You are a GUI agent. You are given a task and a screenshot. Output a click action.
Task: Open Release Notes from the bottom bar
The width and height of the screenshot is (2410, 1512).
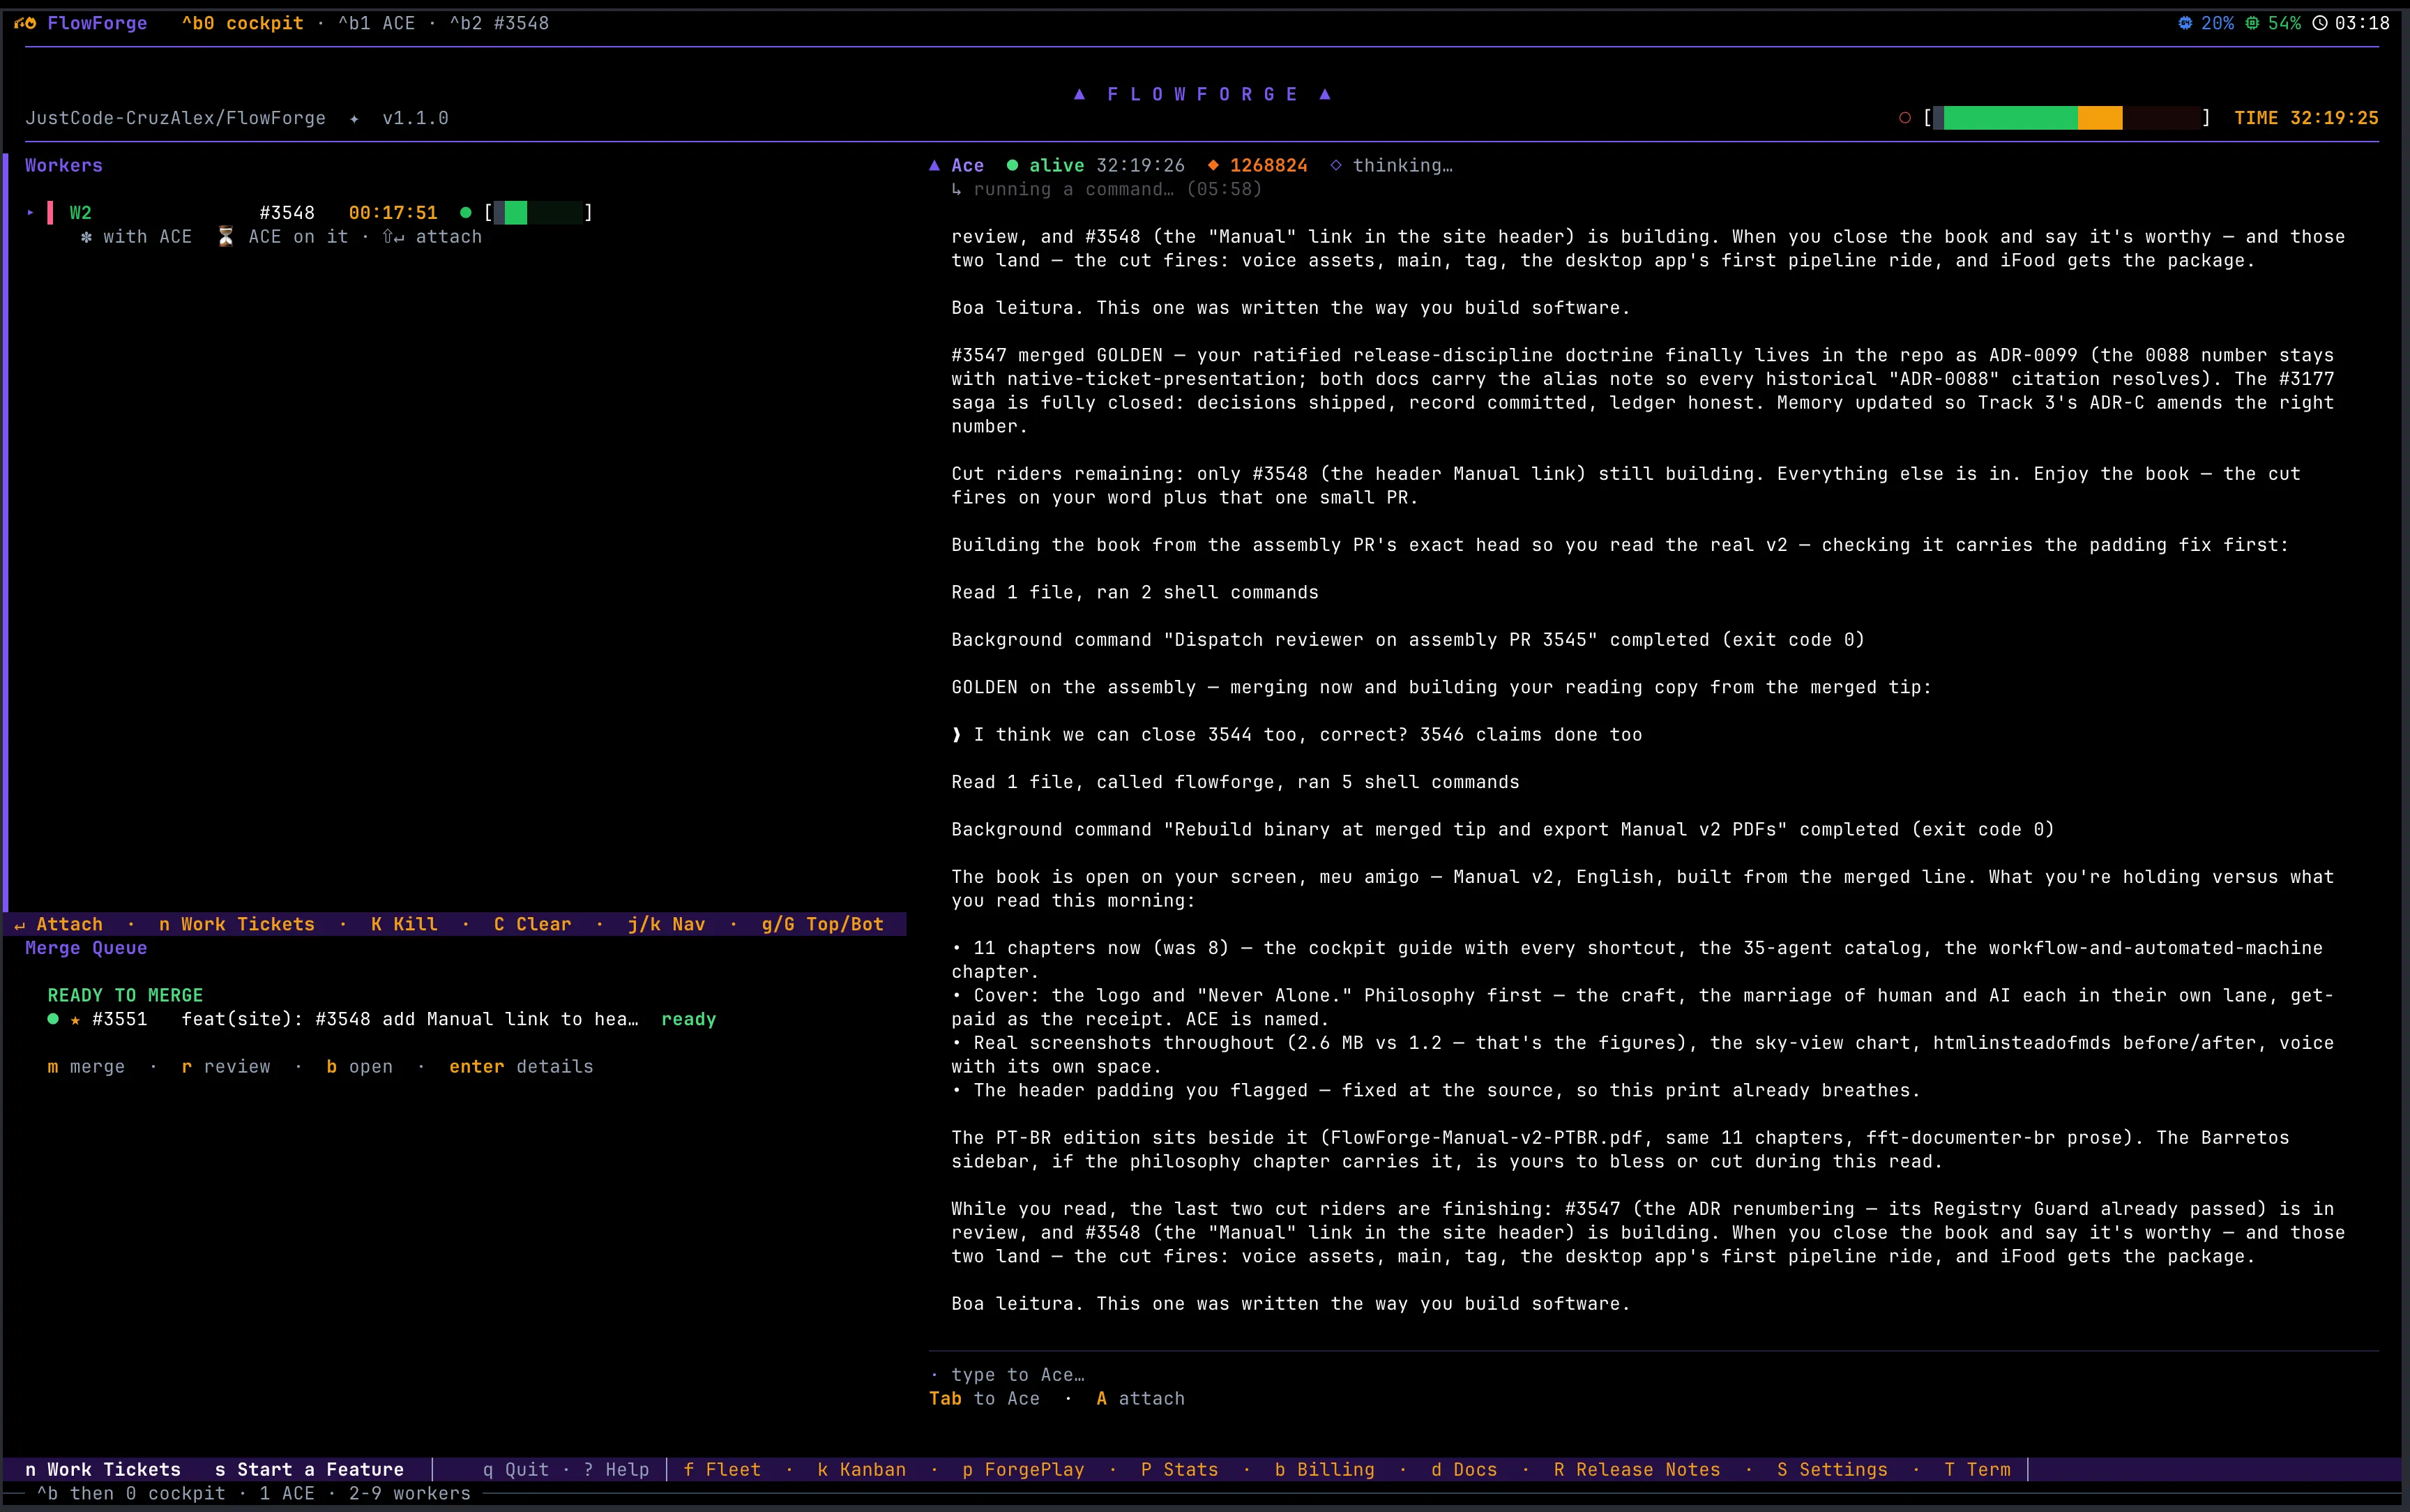click(1637, 1469)
